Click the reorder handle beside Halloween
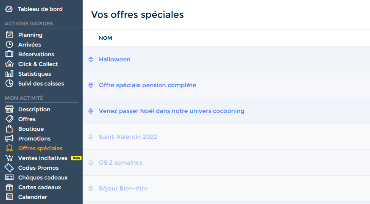 click(91, 59)
